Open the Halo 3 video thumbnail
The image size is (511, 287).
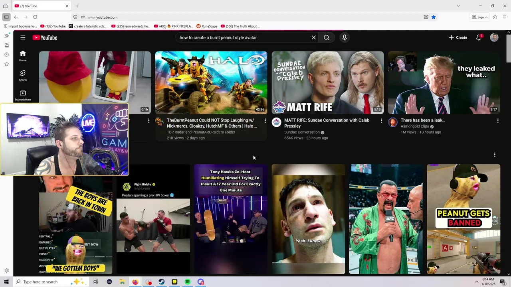[211, 83]
